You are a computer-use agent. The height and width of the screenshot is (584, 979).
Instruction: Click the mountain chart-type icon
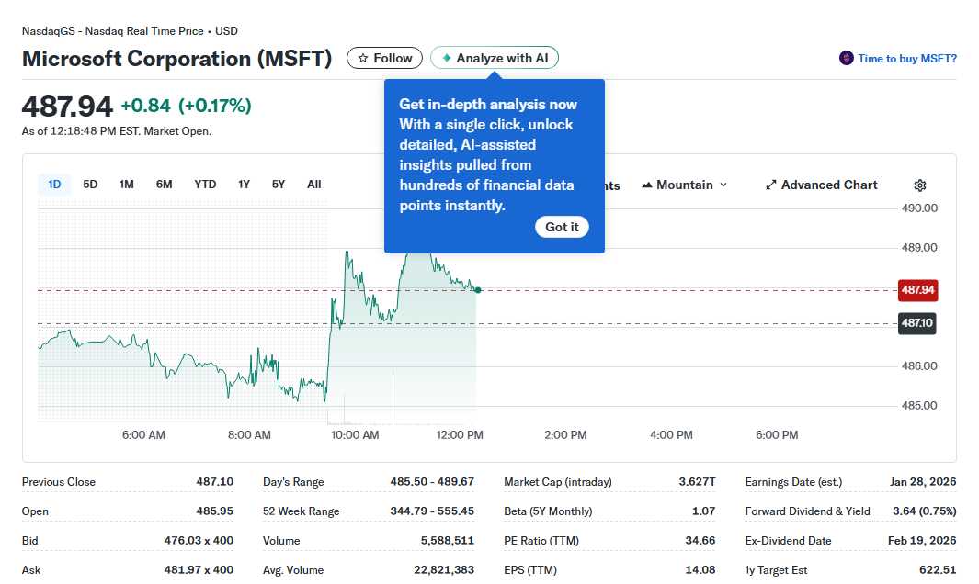click(646, 185)
